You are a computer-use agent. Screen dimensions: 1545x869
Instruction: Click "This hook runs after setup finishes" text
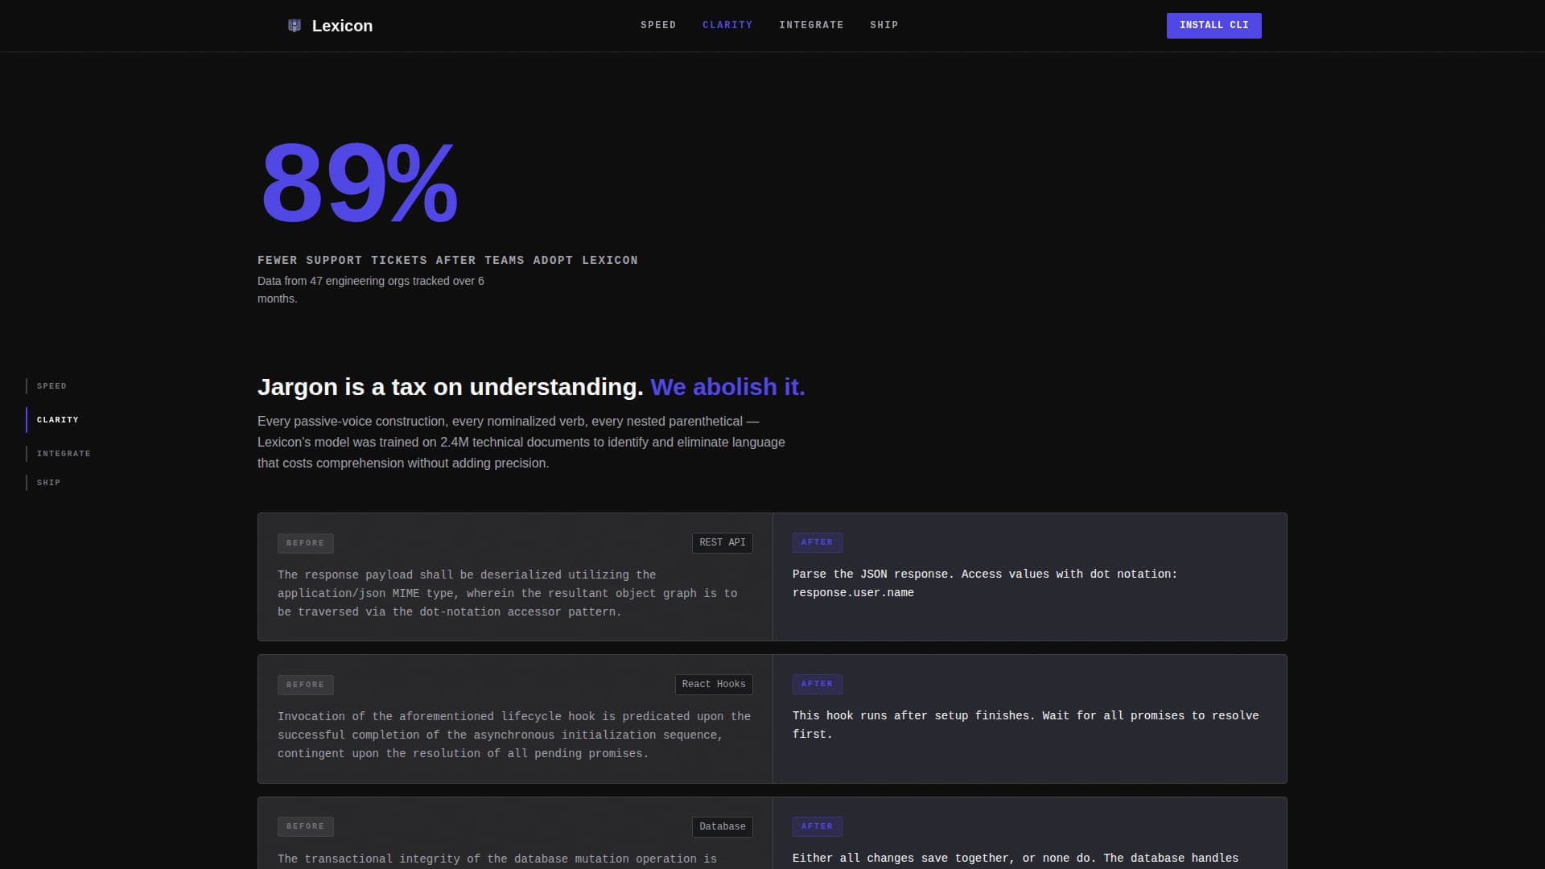point(1026,725)
